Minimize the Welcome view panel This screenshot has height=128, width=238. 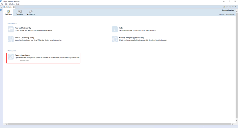(233, 7)
